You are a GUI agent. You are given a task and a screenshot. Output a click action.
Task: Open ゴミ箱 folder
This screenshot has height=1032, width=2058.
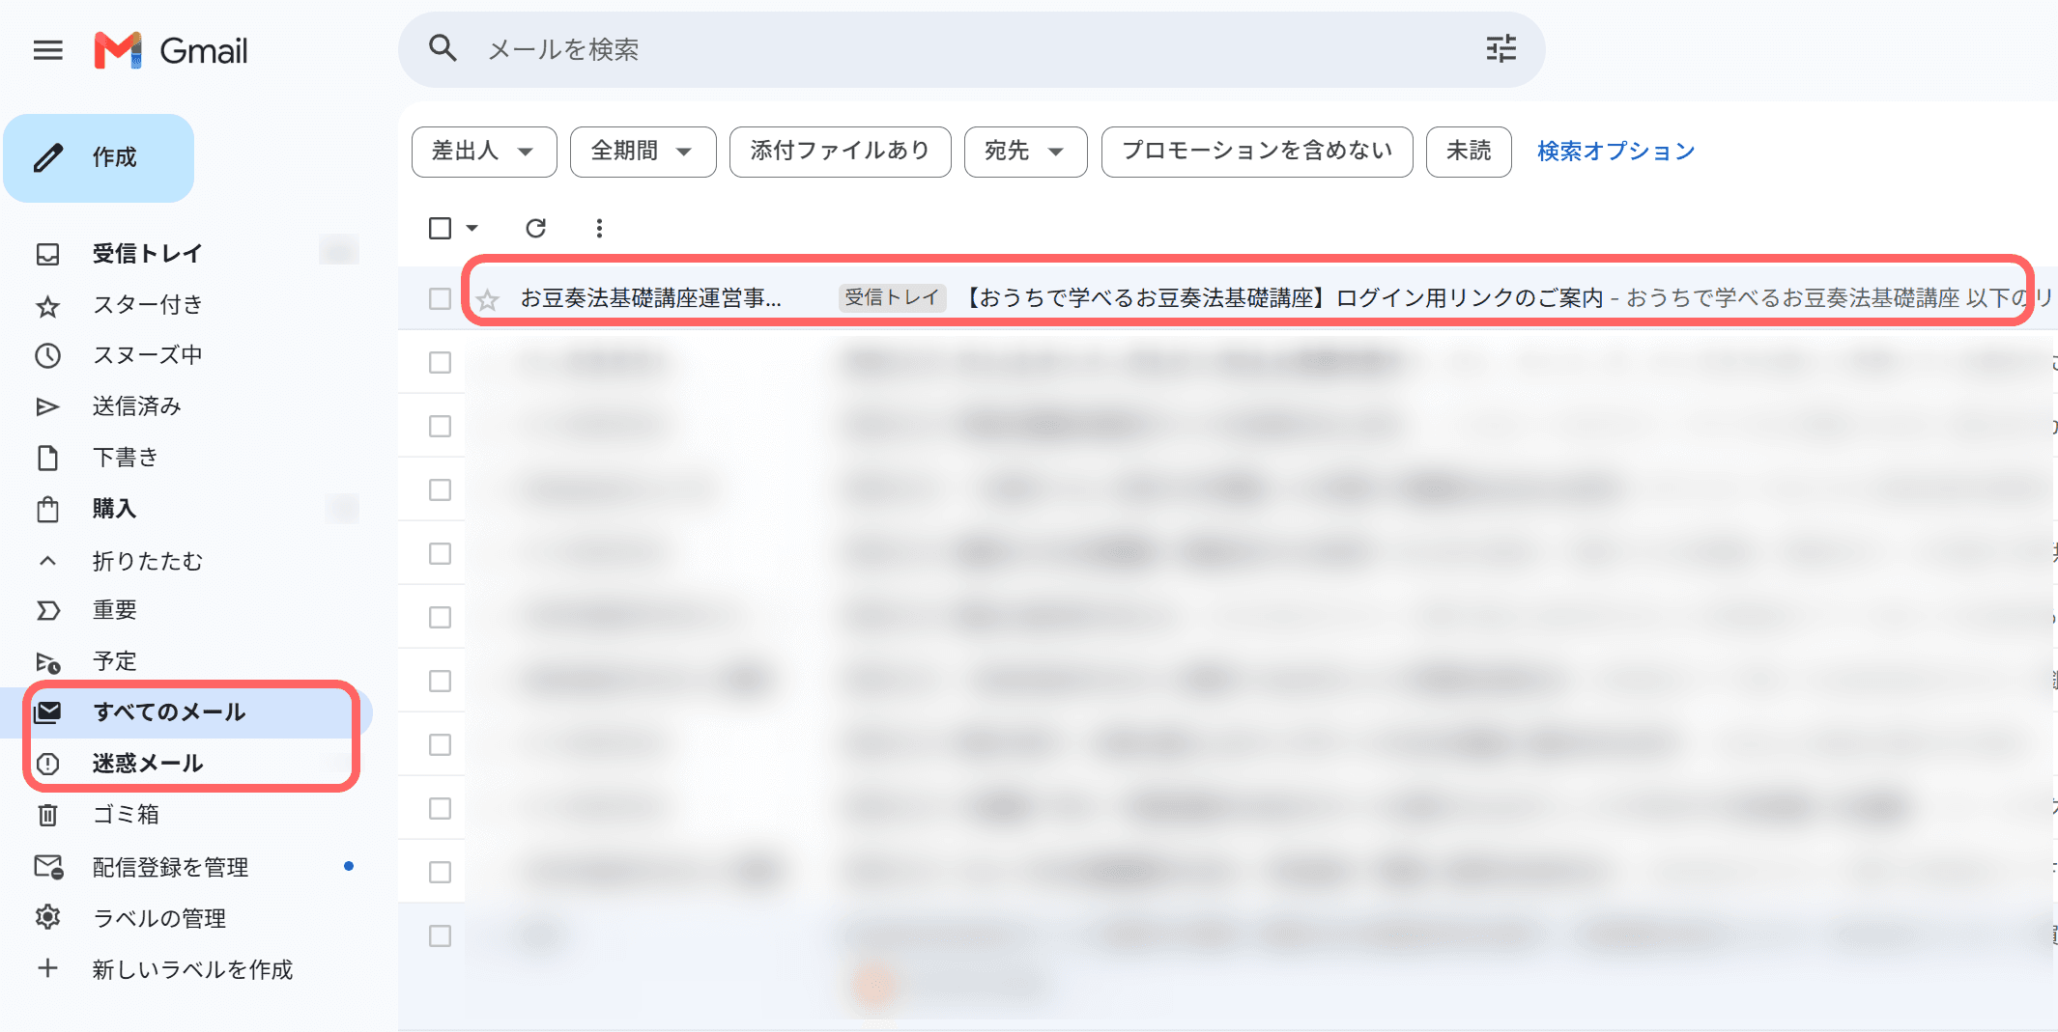point(126,815)
